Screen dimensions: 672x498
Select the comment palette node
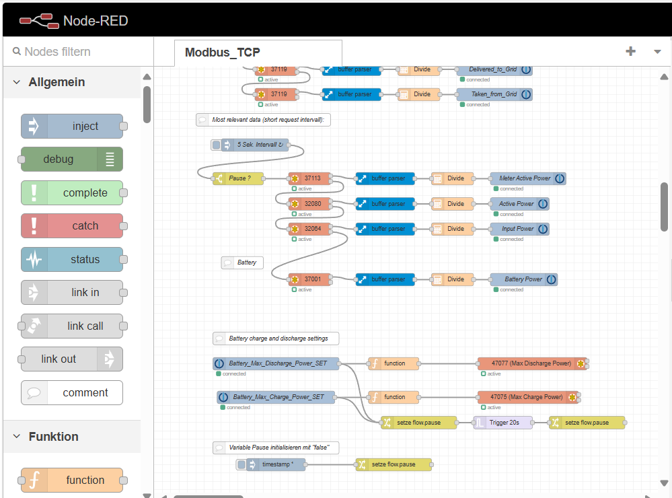[72, 392]
